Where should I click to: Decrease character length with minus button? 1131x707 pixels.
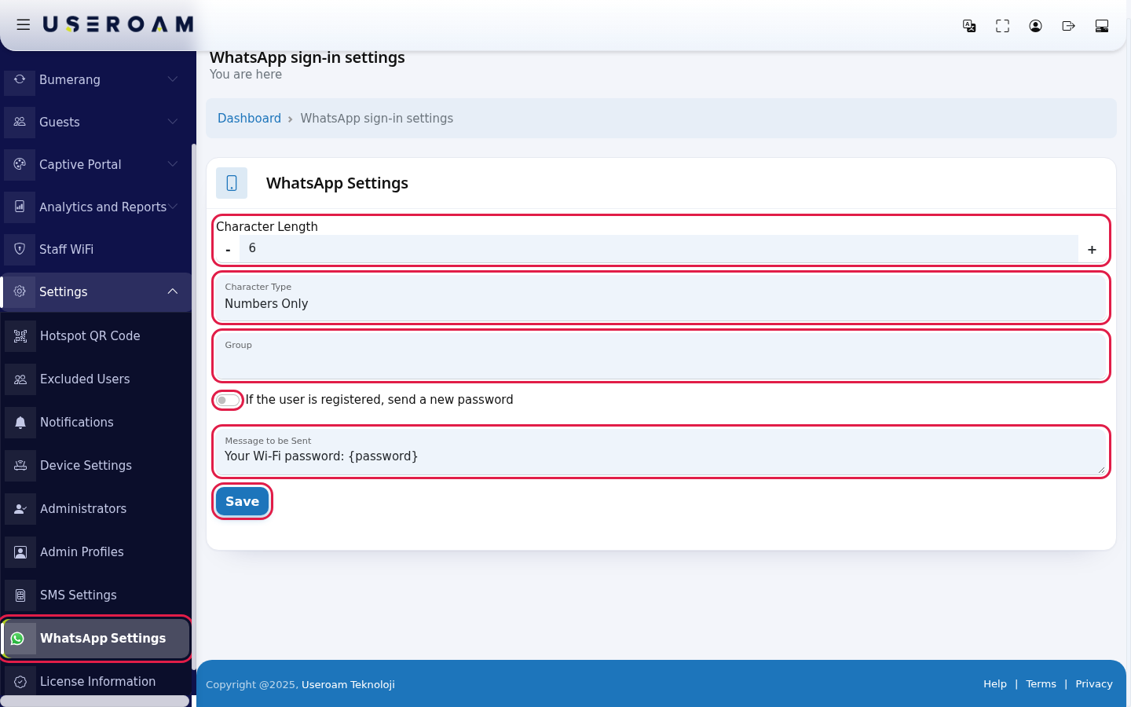click(x=228, y=250)
